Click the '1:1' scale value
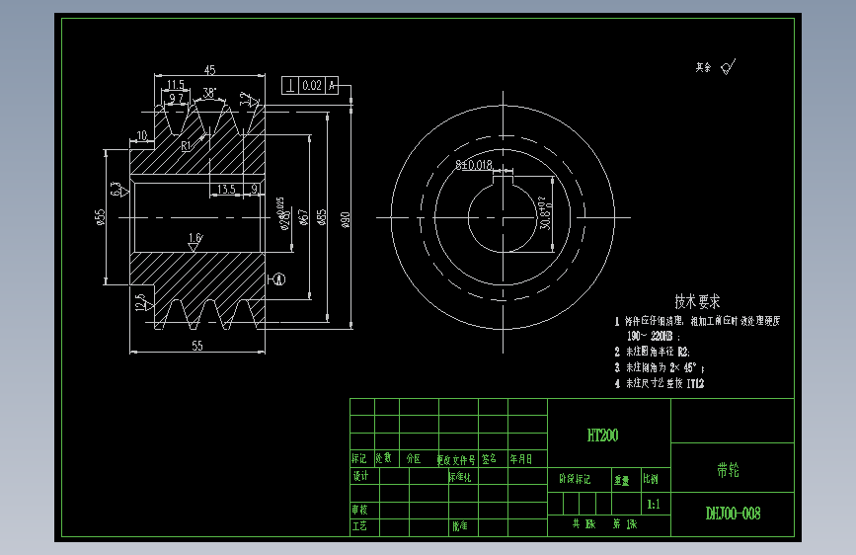 654,505
